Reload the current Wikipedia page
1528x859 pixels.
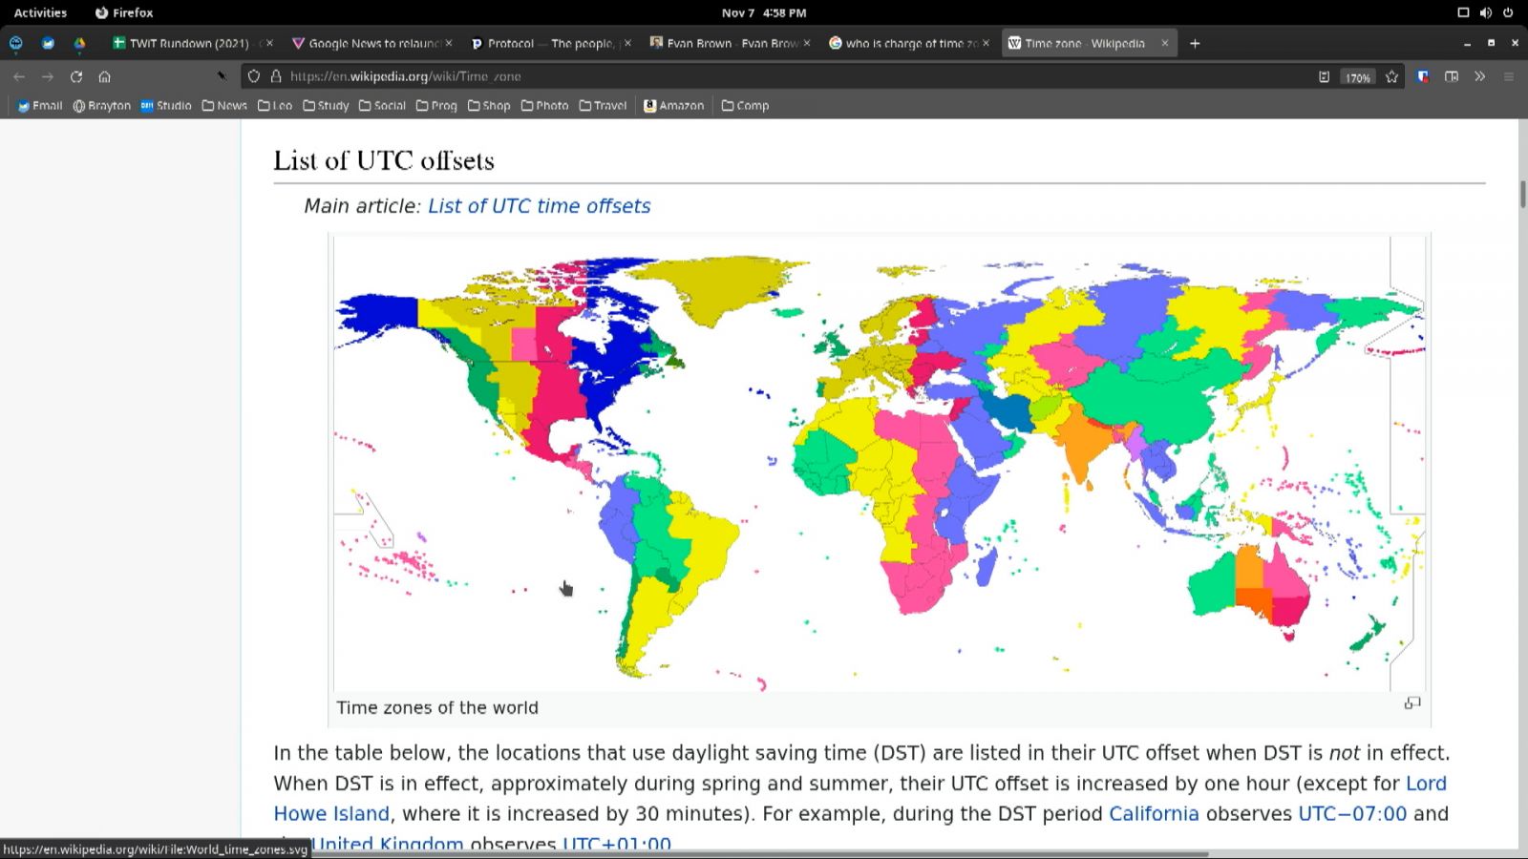click(x=76, y=76)
